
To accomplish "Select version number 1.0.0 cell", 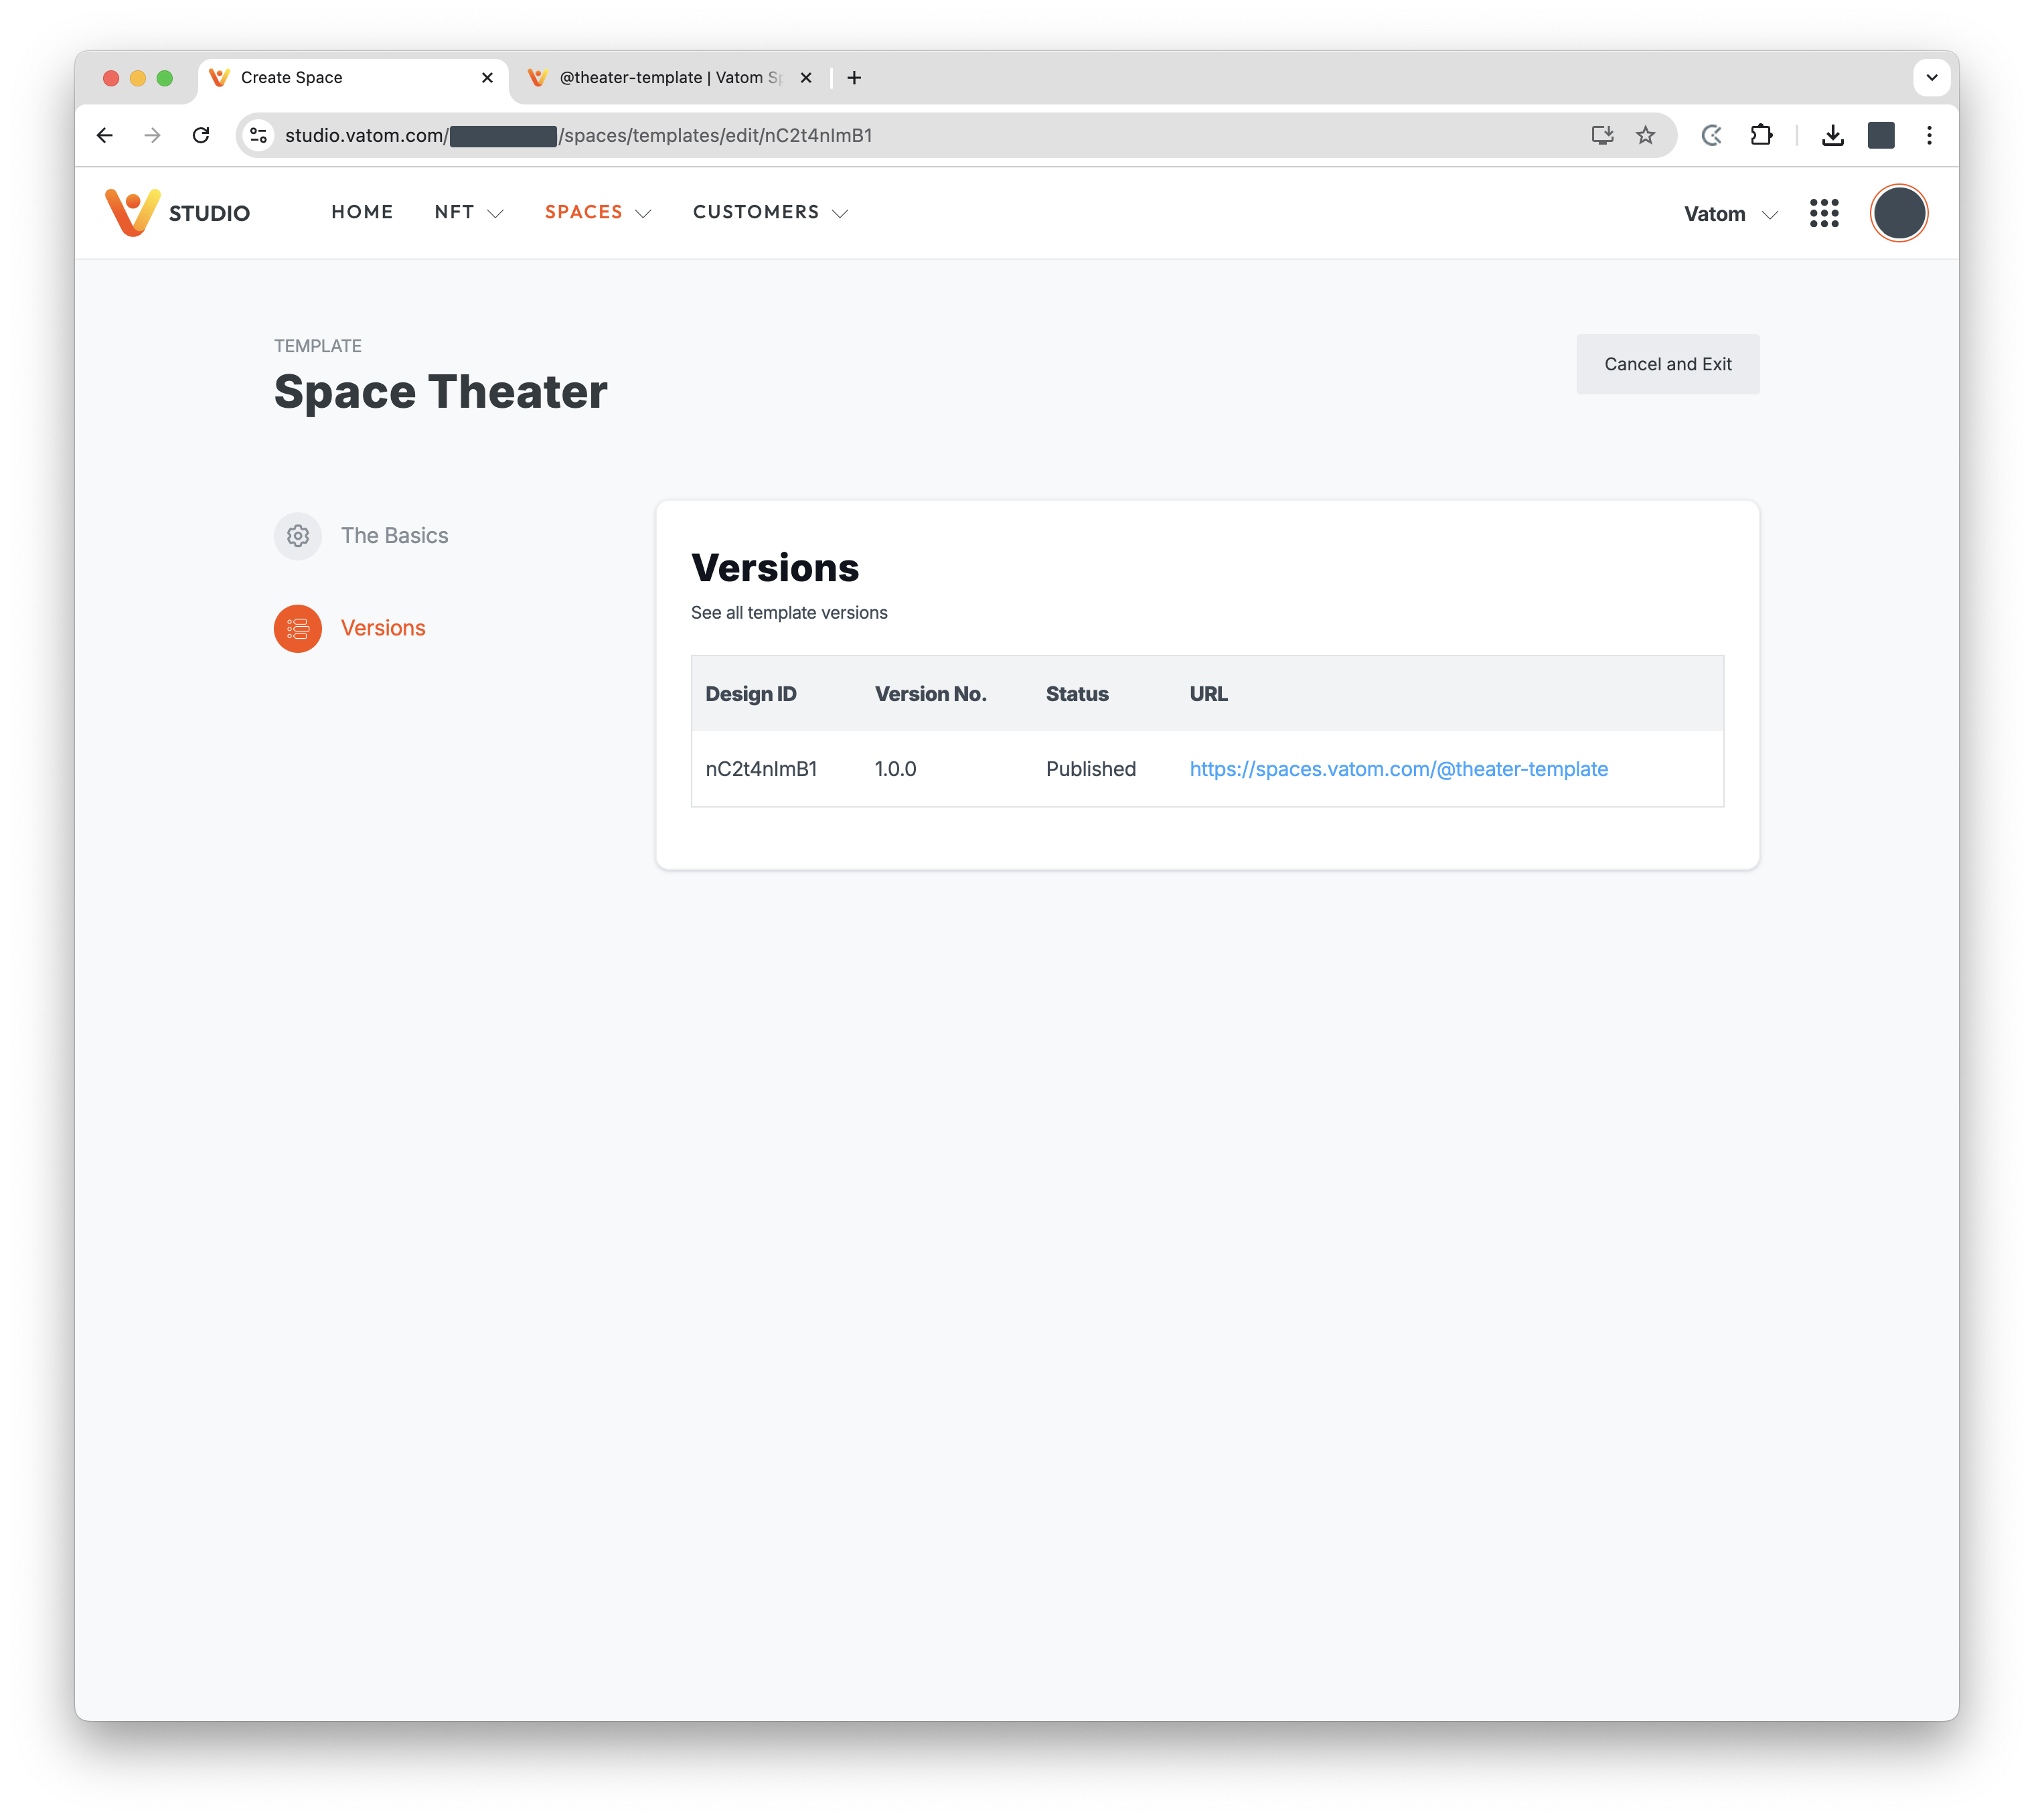I will [x=895, y=769].
